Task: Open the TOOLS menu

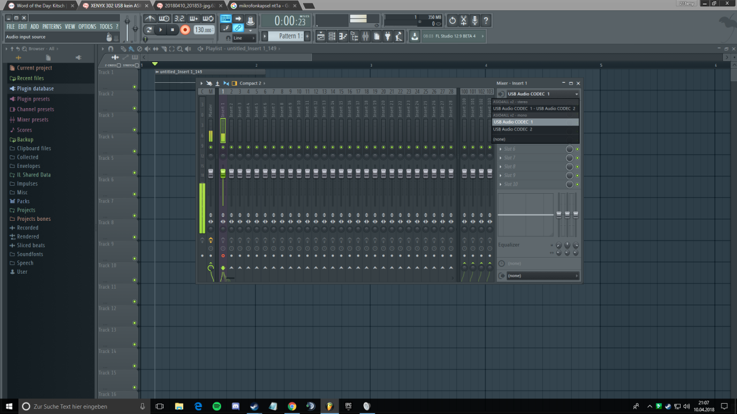Action: [x=106, y=26]
